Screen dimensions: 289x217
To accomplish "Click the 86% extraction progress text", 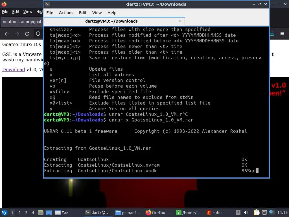I will (x=246, y=171).
